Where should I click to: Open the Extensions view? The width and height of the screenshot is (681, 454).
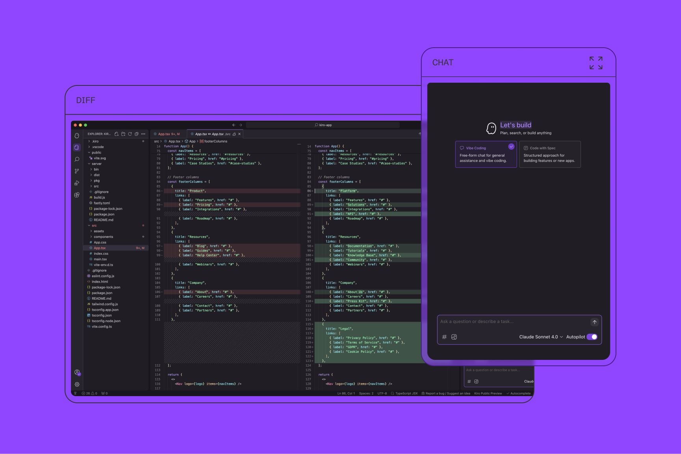(77, 195)
